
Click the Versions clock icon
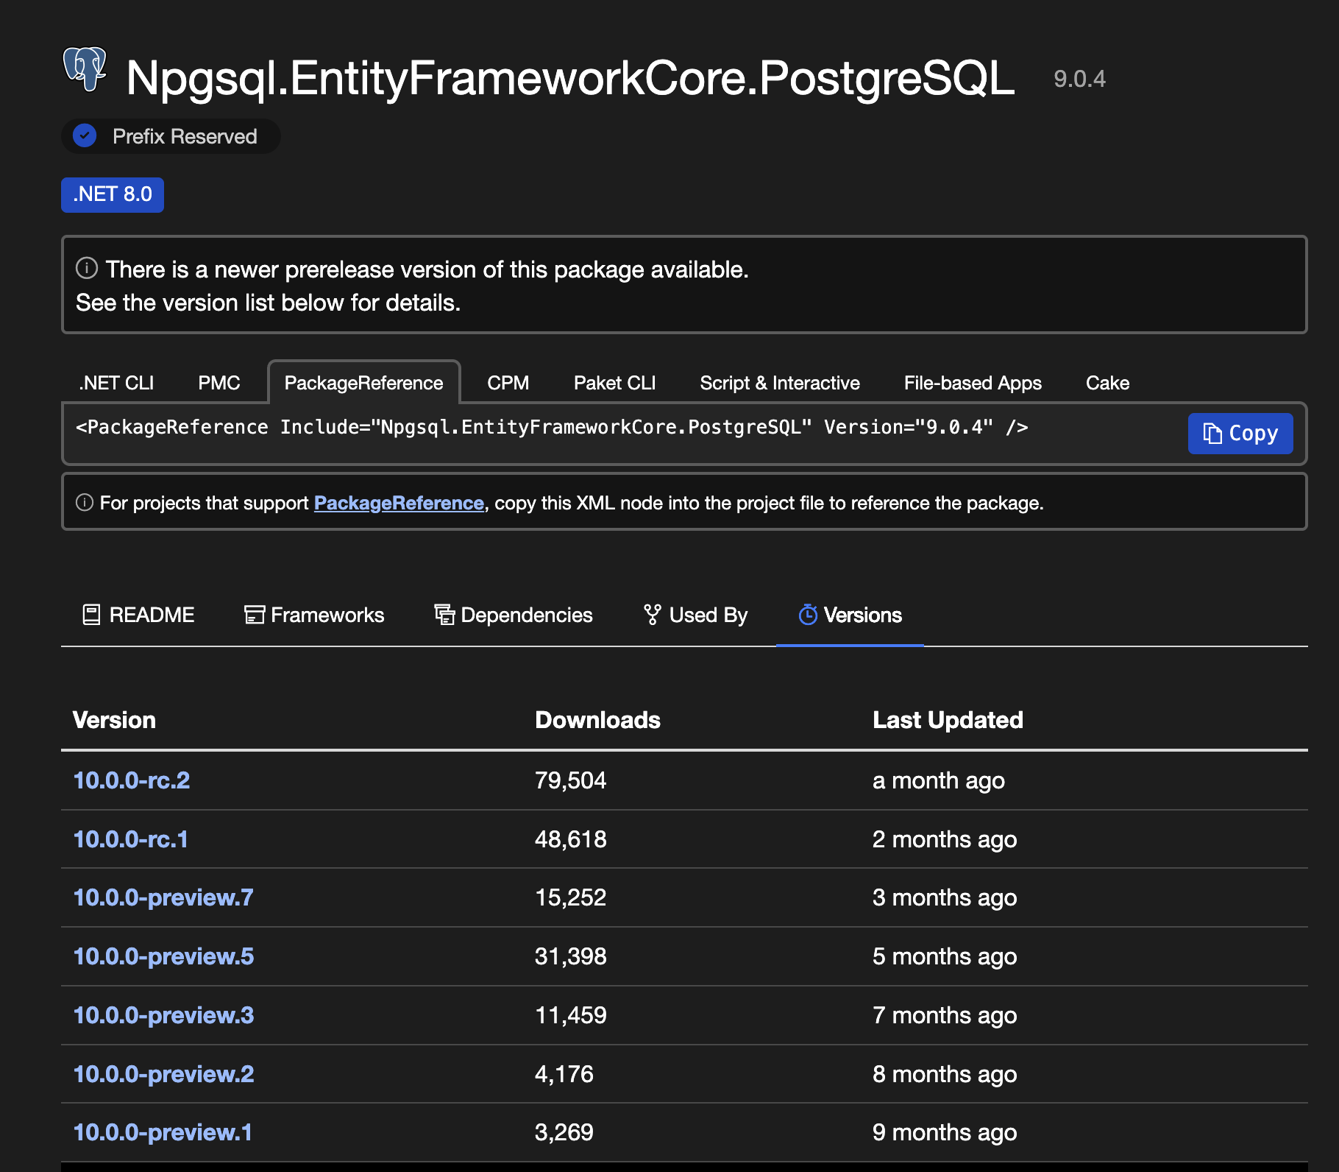[x=808, y=615]
